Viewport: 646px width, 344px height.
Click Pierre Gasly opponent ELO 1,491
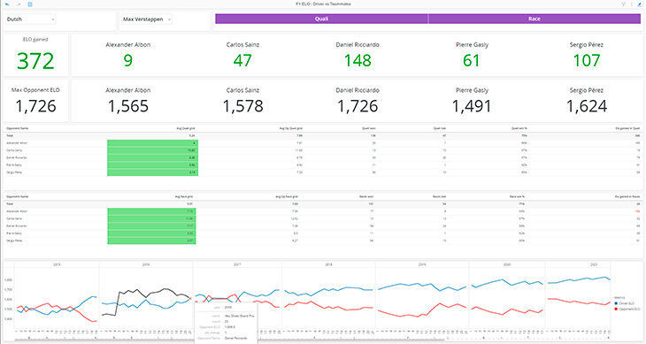click(x=472, y=106)
